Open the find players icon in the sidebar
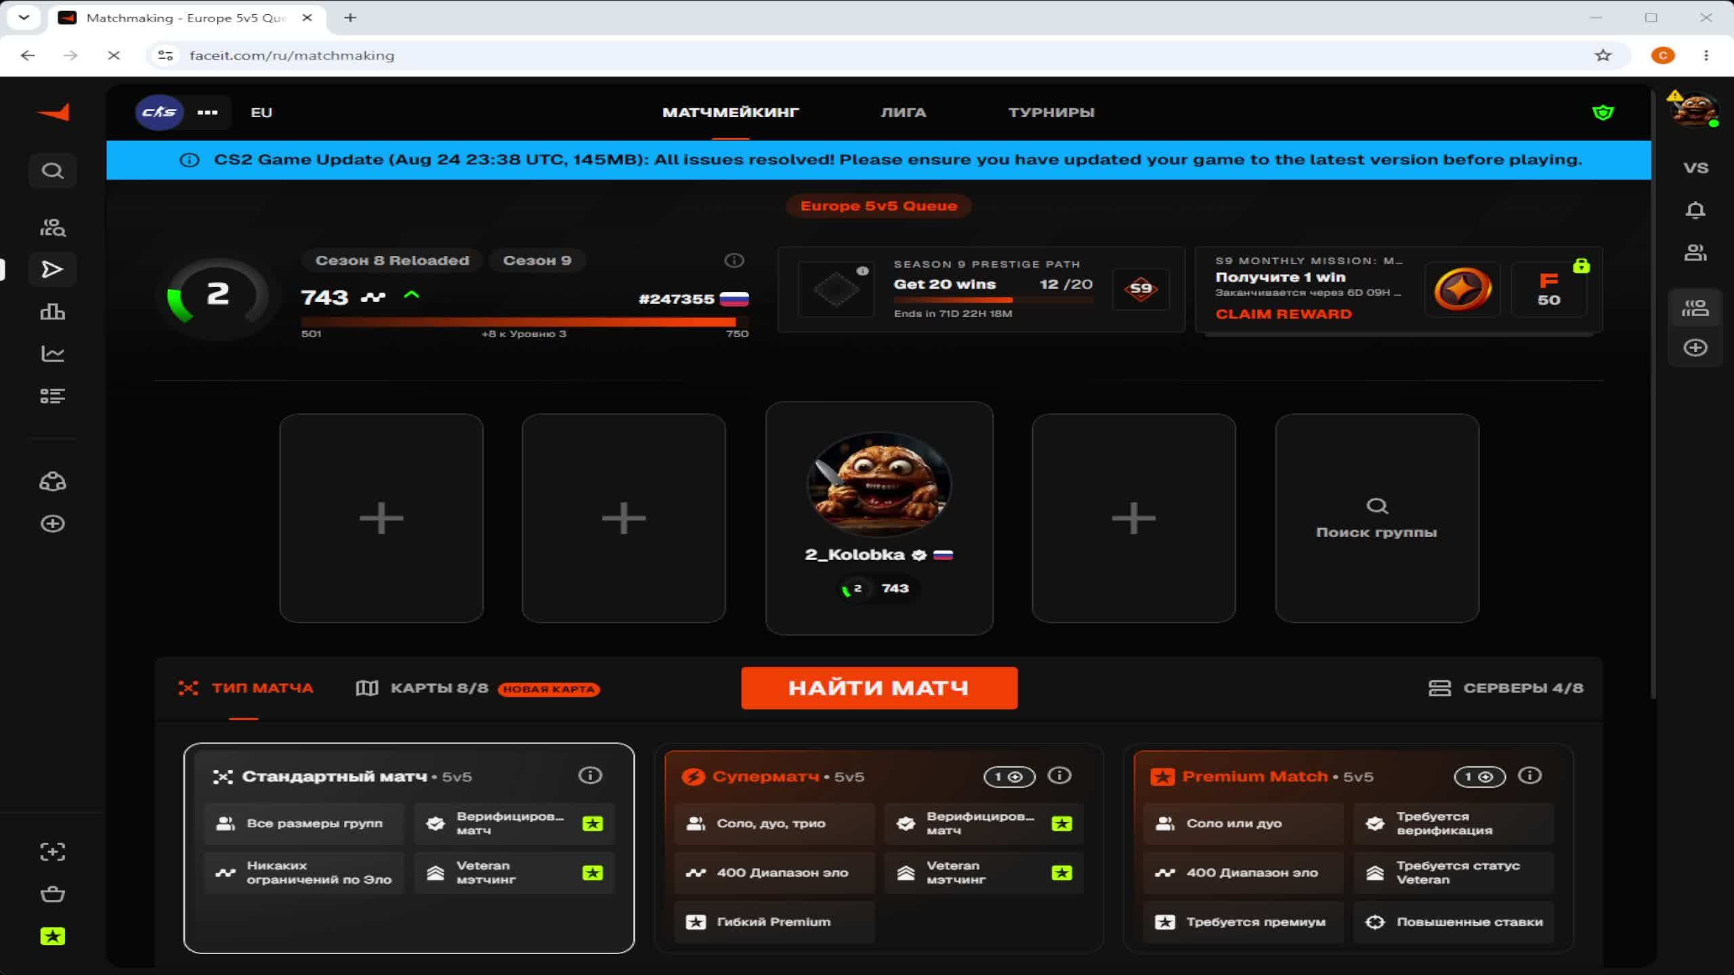 click(x=53, y=227)
